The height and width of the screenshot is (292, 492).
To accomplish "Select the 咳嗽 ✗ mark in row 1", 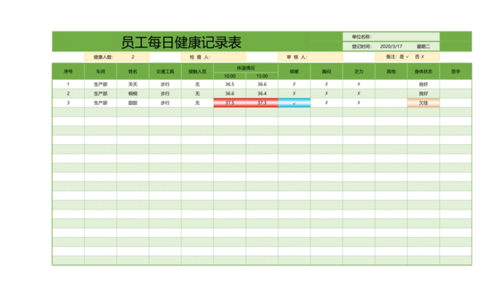I will tap(294, 84).
